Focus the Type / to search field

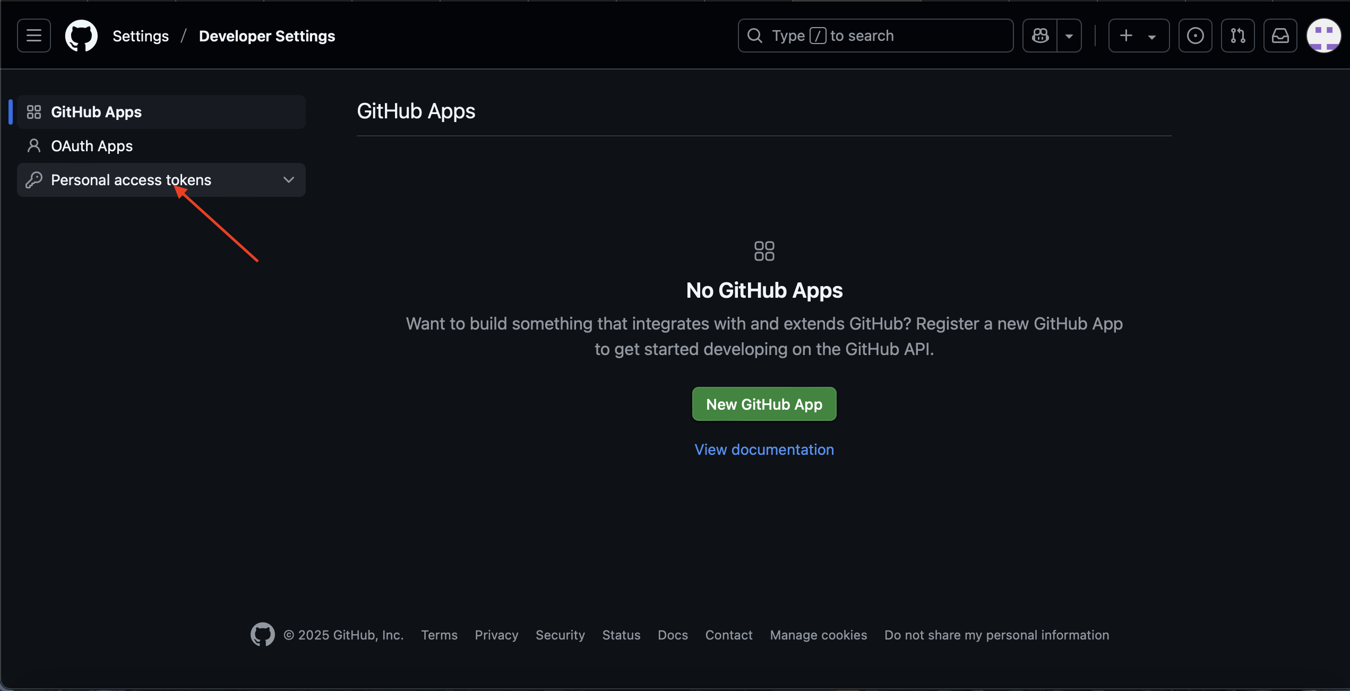click(x=875, y=36)
